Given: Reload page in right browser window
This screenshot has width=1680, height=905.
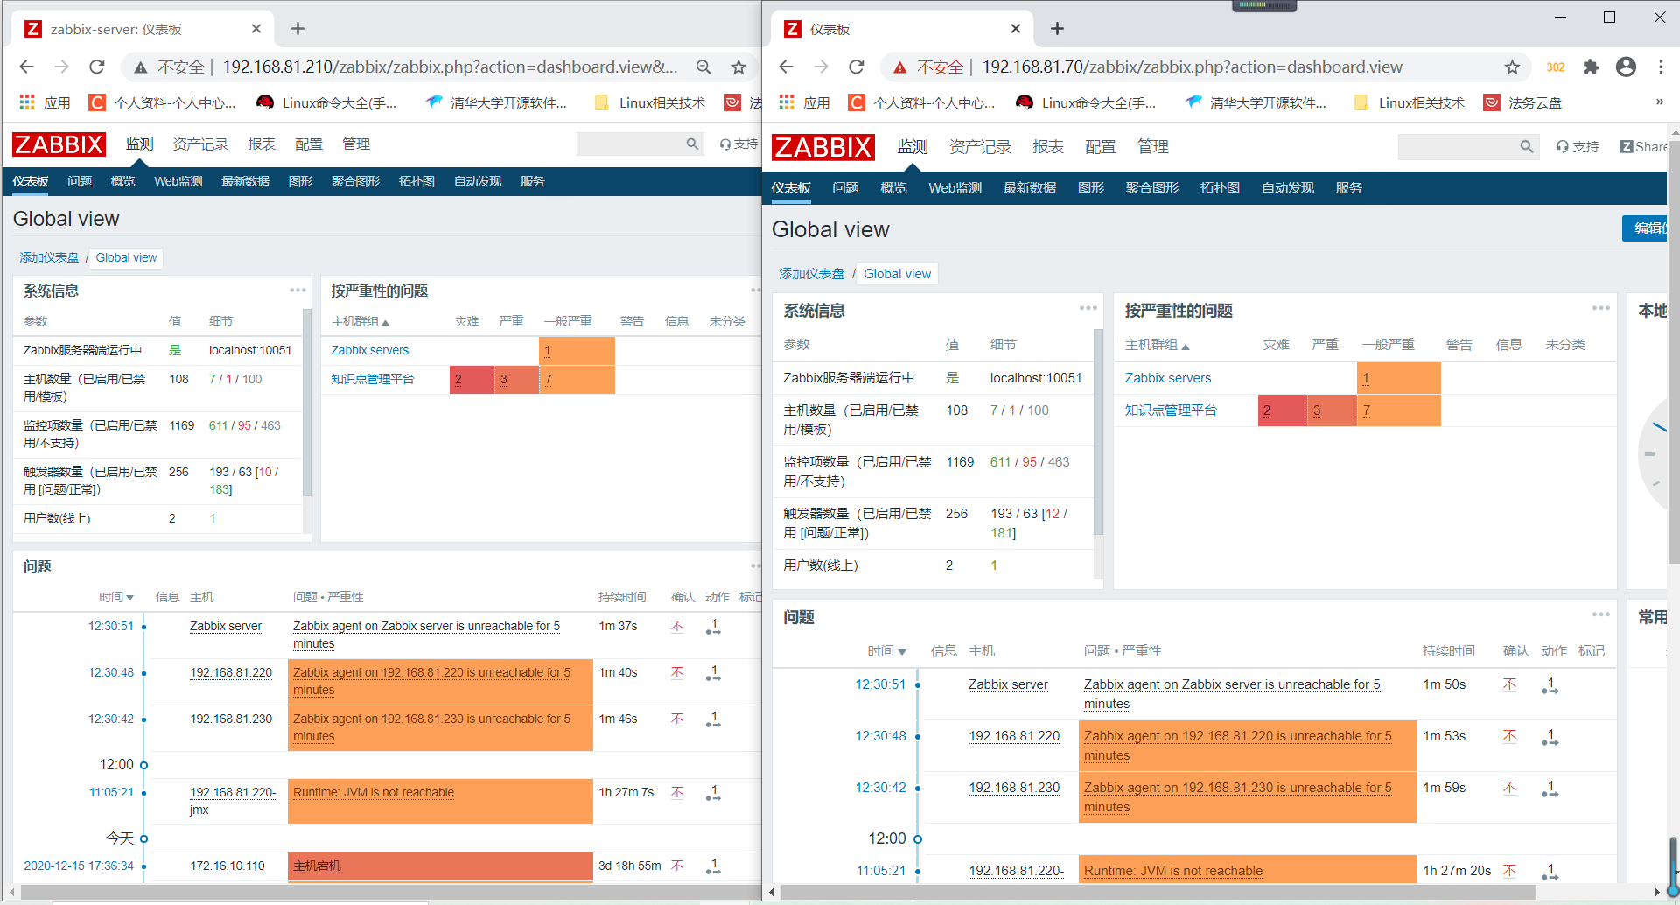Looking at the screenshot, I should tap(857, 67).
